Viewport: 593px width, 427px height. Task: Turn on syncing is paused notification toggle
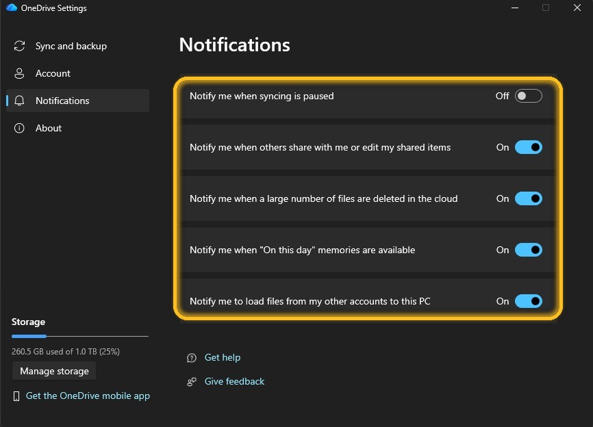pyautogui.click(x=529, y=96)
